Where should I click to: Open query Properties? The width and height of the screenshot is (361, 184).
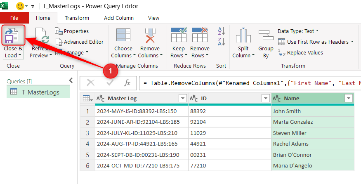pyautogui.click(x=72, y=31)
